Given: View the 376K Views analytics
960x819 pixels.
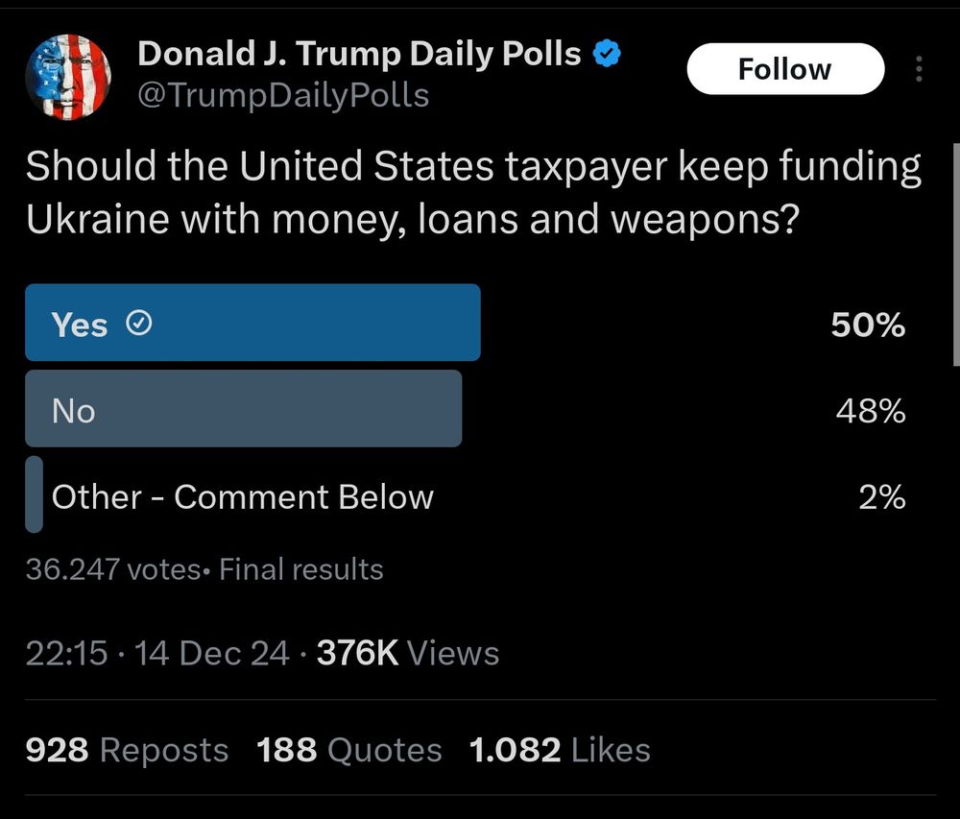Looking at the screenshot, I should pos(407,654).
